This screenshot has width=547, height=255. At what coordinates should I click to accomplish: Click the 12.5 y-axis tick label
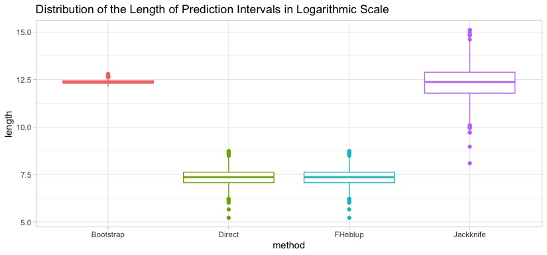23,79
